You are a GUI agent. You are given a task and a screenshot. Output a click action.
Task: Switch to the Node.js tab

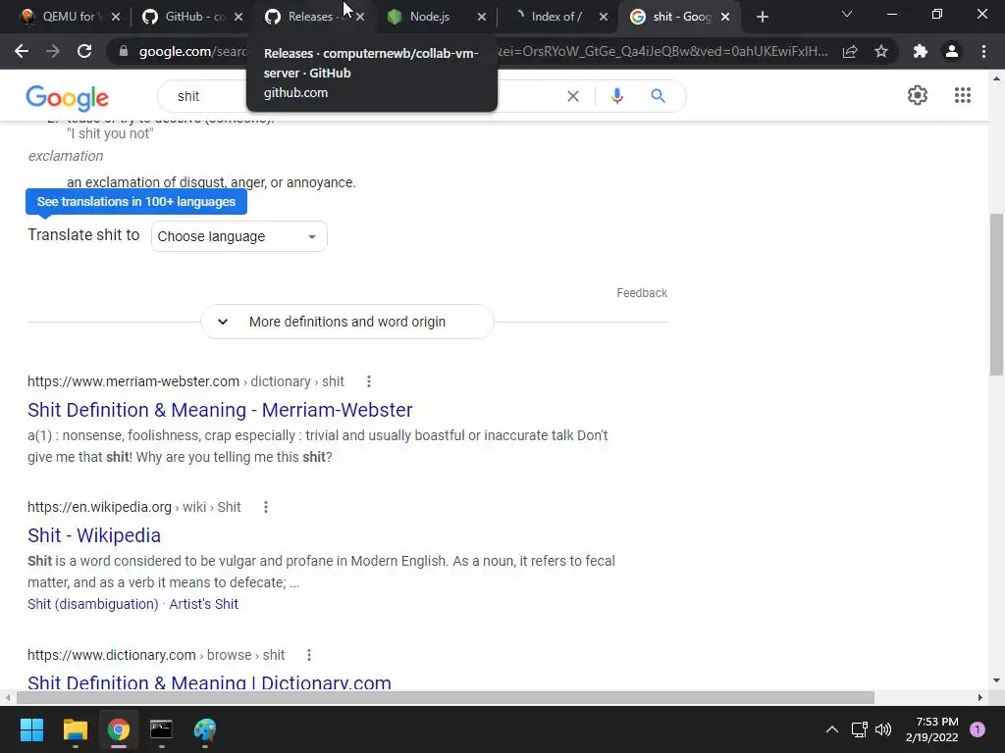pyautogui.click(x=430, y=17)
